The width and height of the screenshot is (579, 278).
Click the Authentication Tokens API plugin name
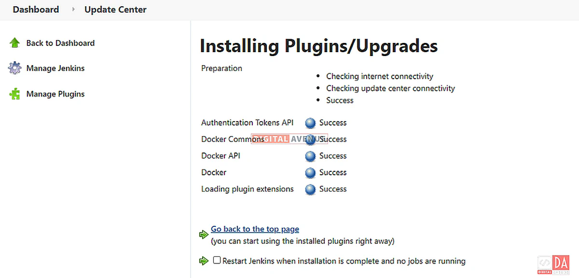pos(247,123)
